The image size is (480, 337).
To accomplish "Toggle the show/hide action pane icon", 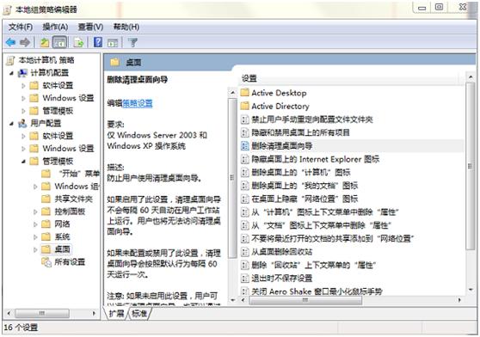I will [113, 43].
